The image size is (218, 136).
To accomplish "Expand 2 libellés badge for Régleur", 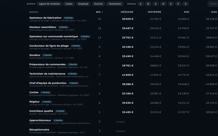I will 47,102.
